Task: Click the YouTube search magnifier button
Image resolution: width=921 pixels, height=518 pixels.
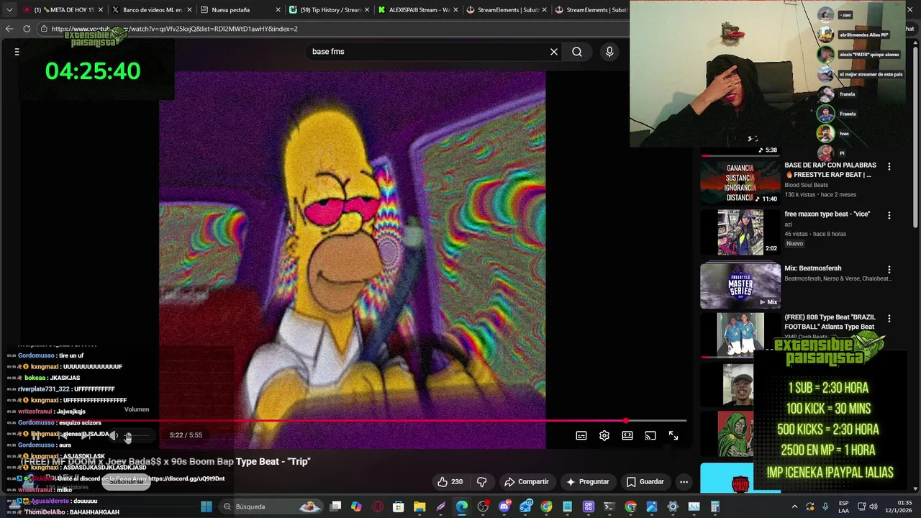Action: (x=577, y=52)
